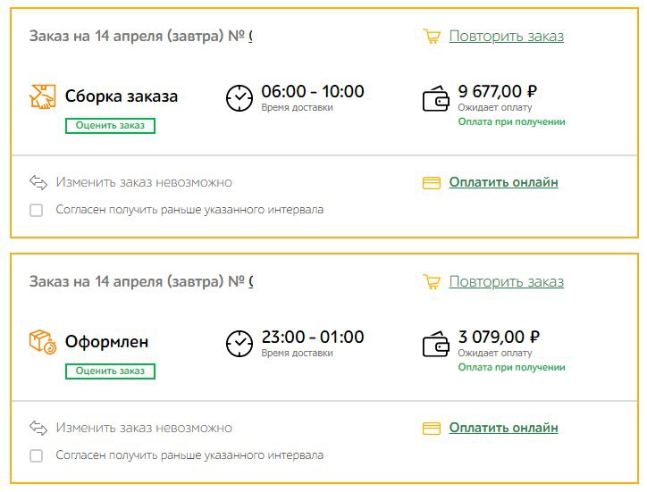Tick early delivery checkbox in second order

pyautogui.click(x=37, y=455)
